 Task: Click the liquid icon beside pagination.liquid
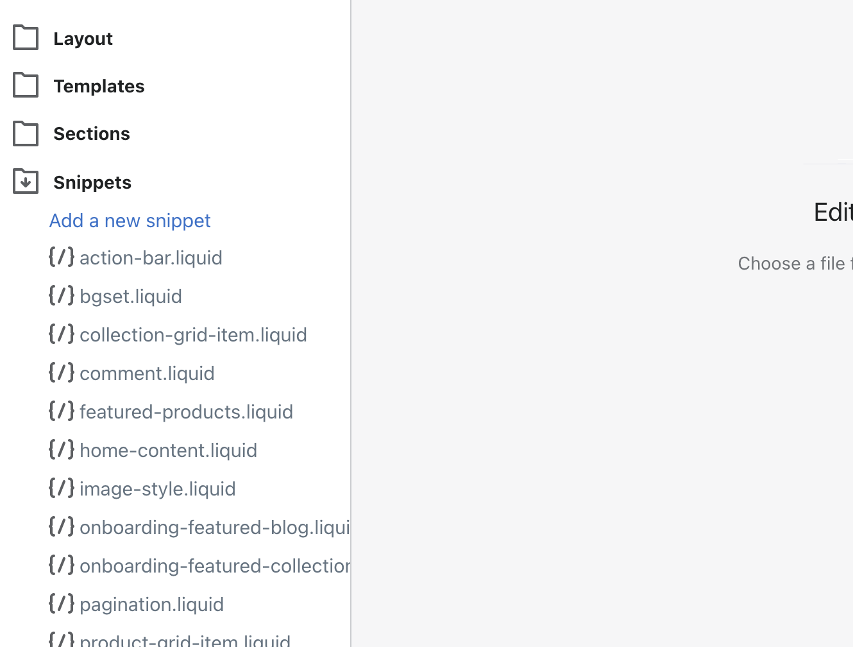62,603
